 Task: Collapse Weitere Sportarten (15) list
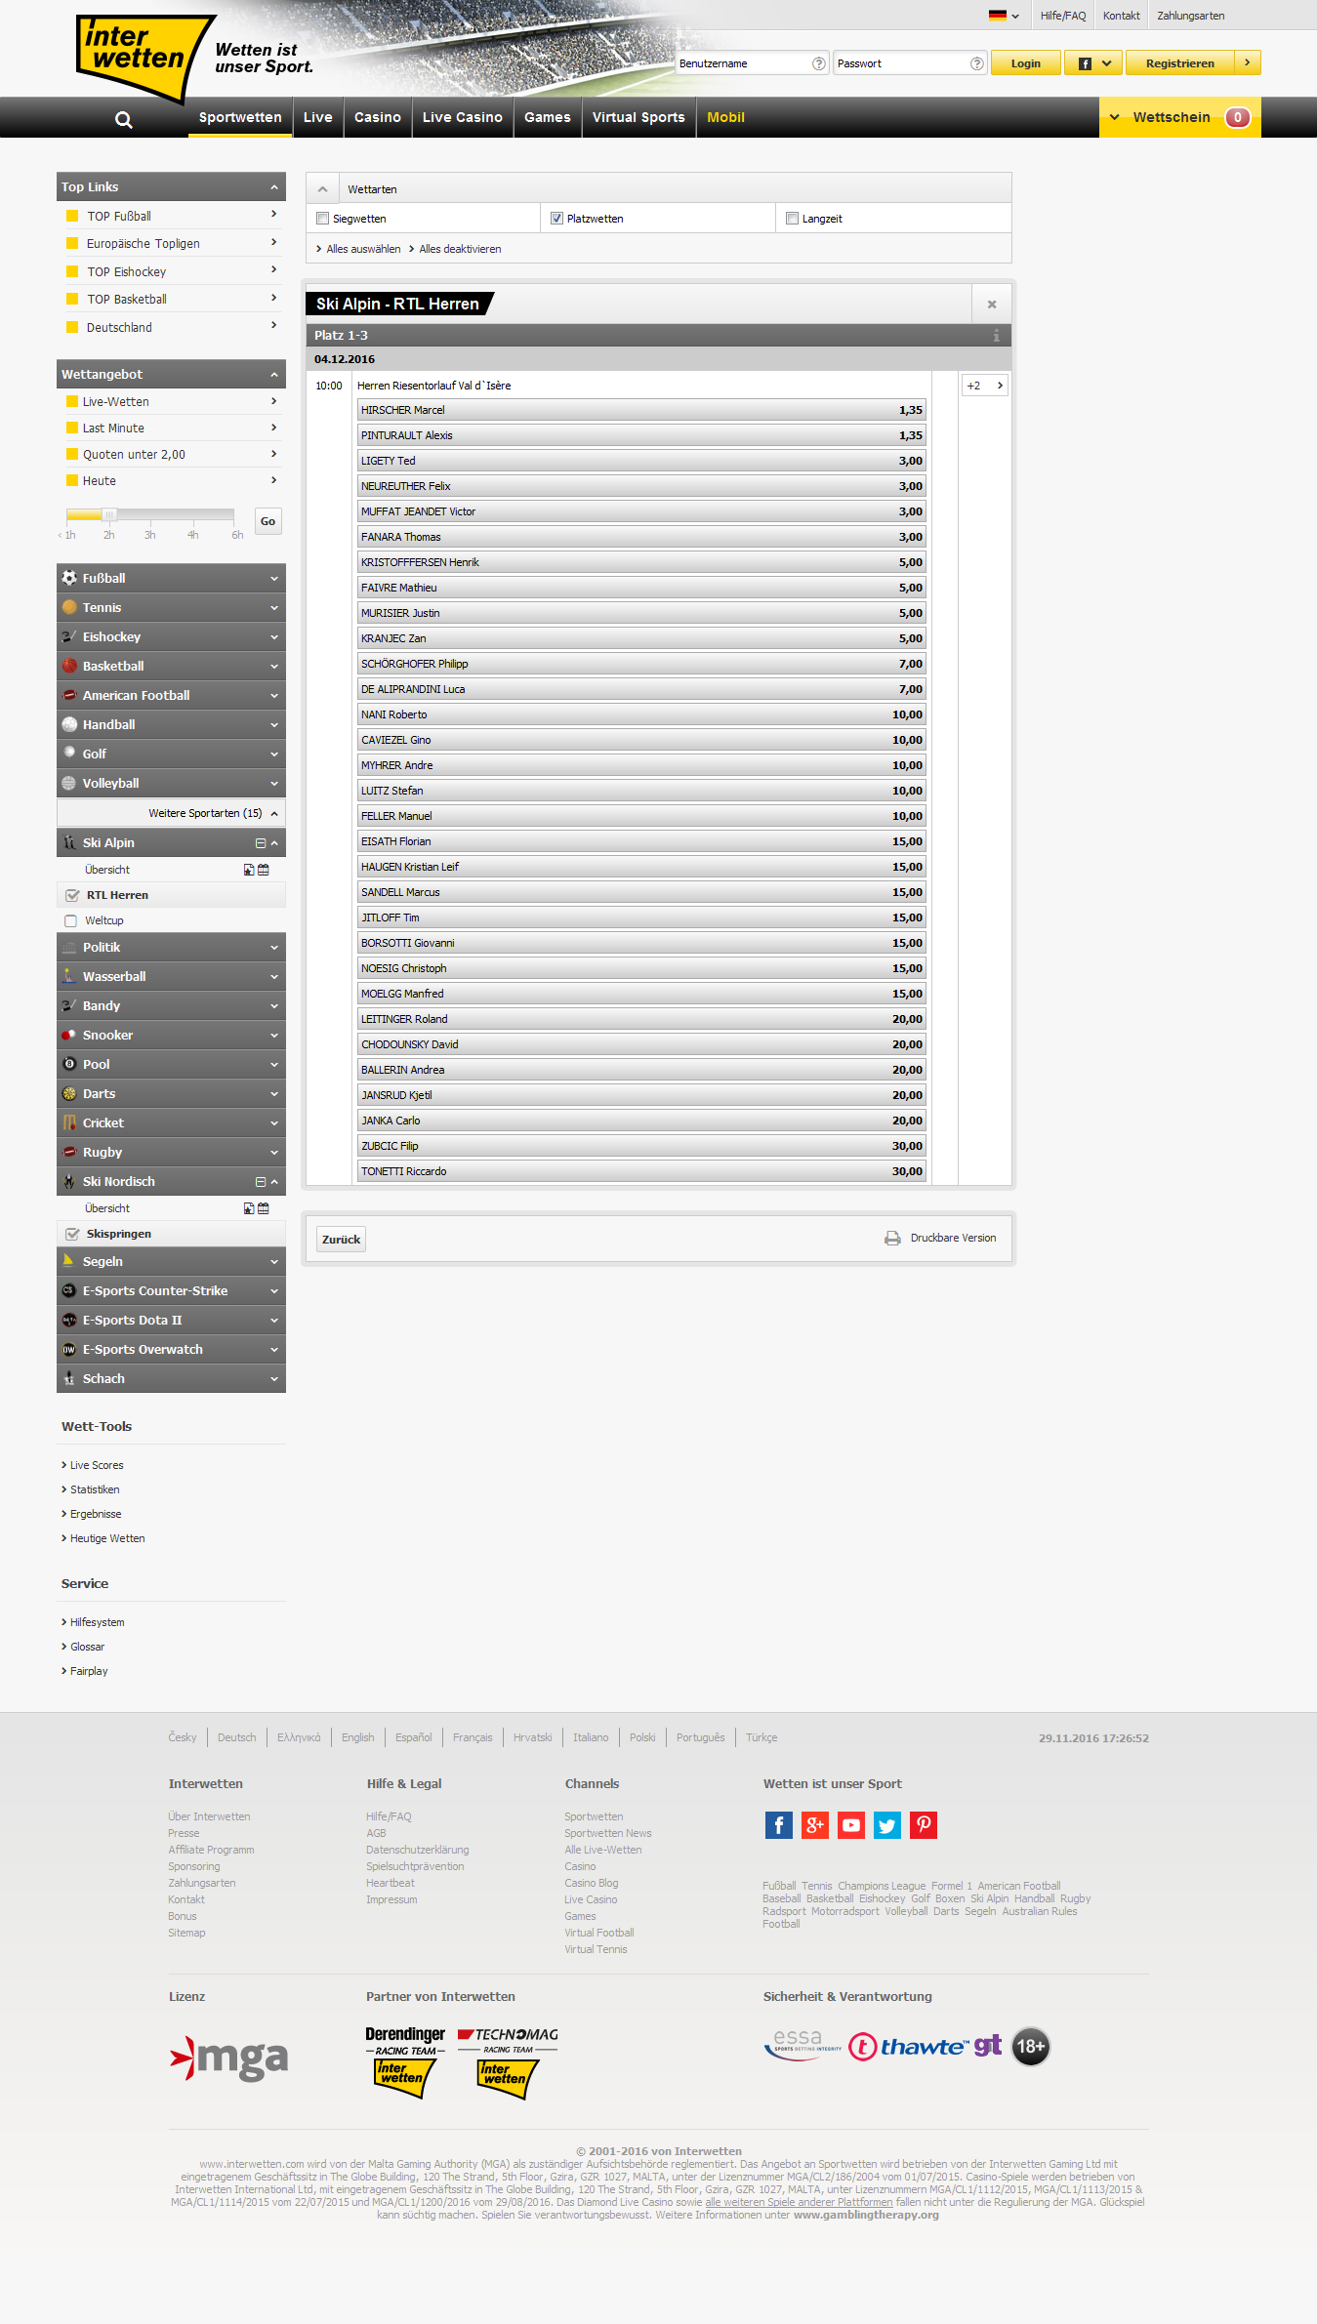pyautogui.click(x=171, y=813)
